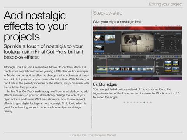187x140 pixels.
Task: Select the highlighted Vignette effect thumbnail
Action: click(176, 69)
